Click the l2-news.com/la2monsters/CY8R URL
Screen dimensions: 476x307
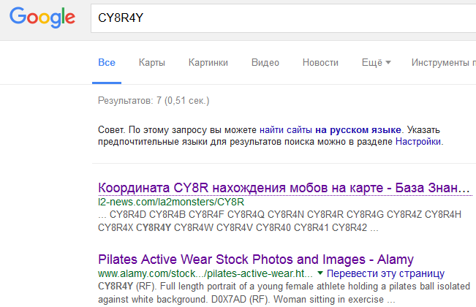tap(171, 202)
